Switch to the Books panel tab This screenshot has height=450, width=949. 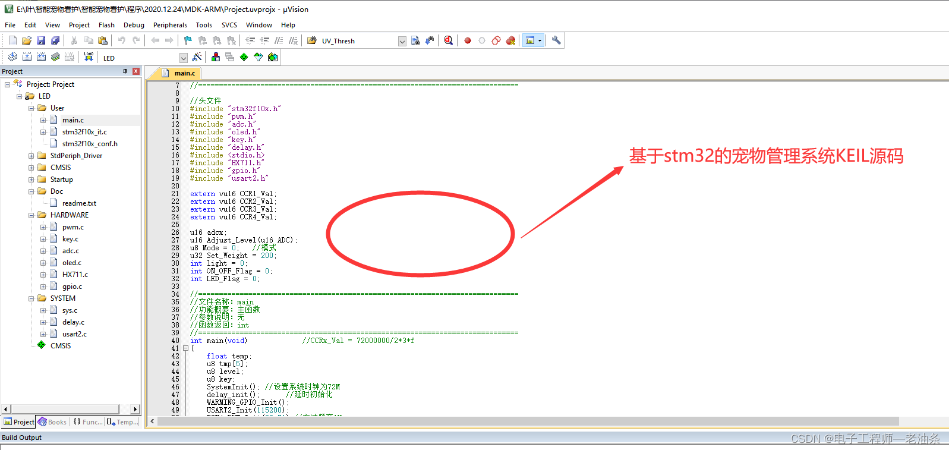coord(52,422)
